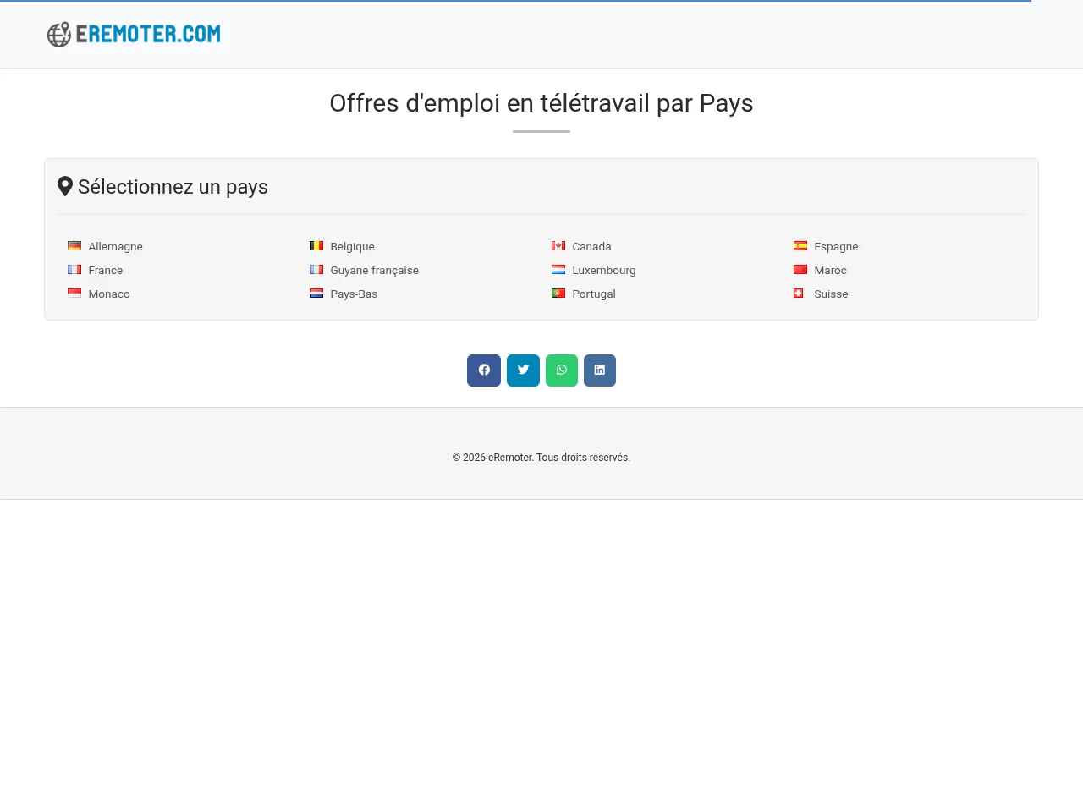This screenshot has width=1083, height=812.
Task: Click the copyright text in the footer
Action: click(x=541, y=458)
